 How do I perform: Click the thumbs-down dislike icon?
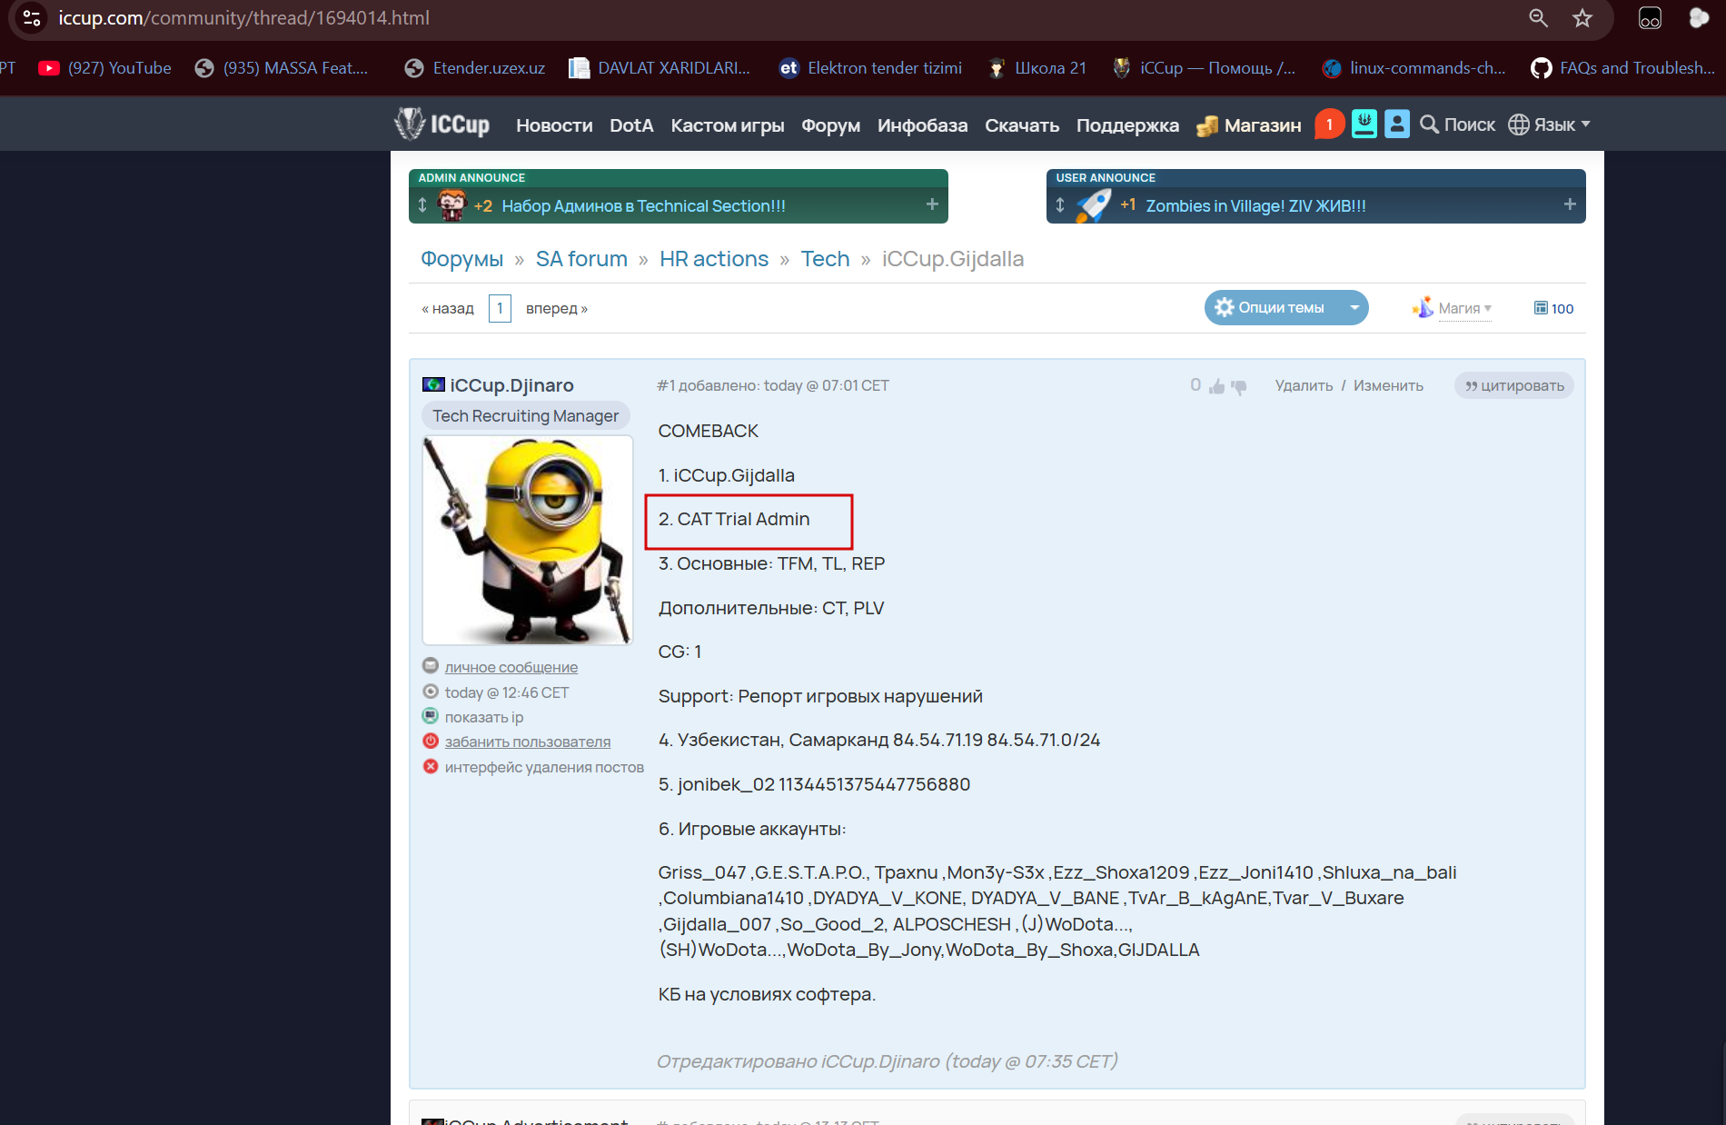tap(1239, 386)
